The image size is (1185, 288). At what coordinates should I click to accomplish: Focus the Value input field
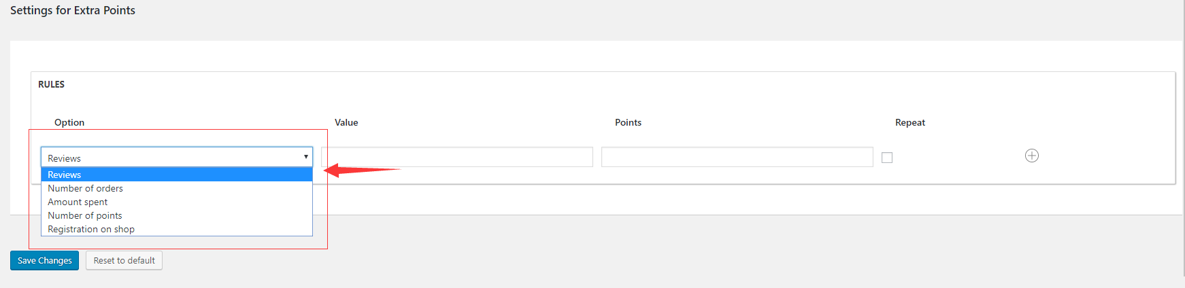coord(457,157)
